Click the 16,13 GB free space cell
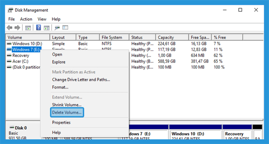The height and width of the screenshot is (144, 269). [199, 44]
